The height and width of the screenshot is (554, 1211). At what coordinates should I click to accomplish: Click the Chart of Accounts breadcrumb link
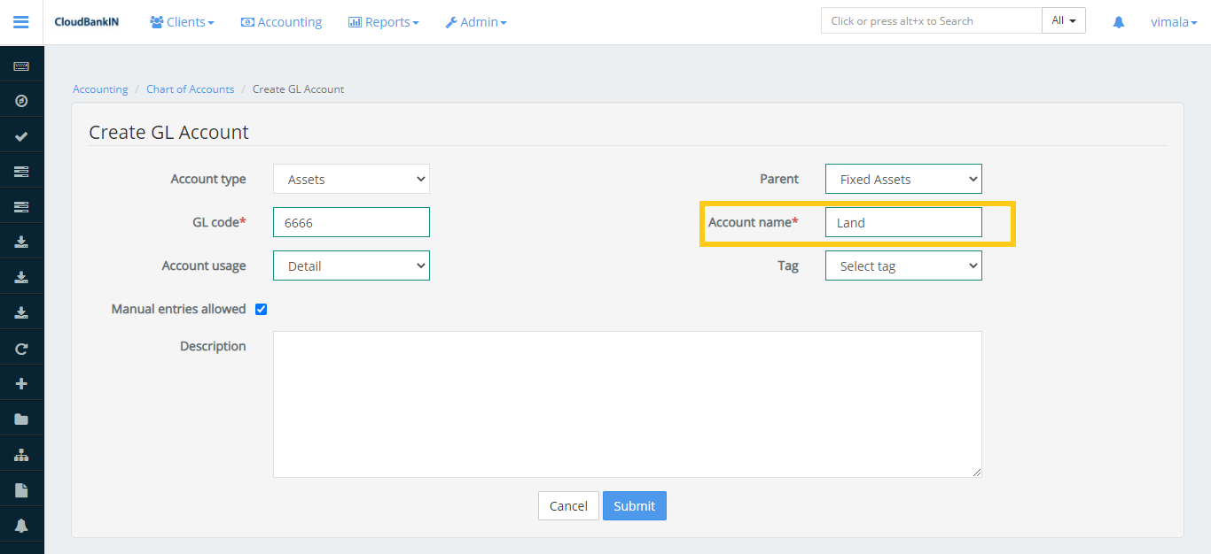click(190, 89)
